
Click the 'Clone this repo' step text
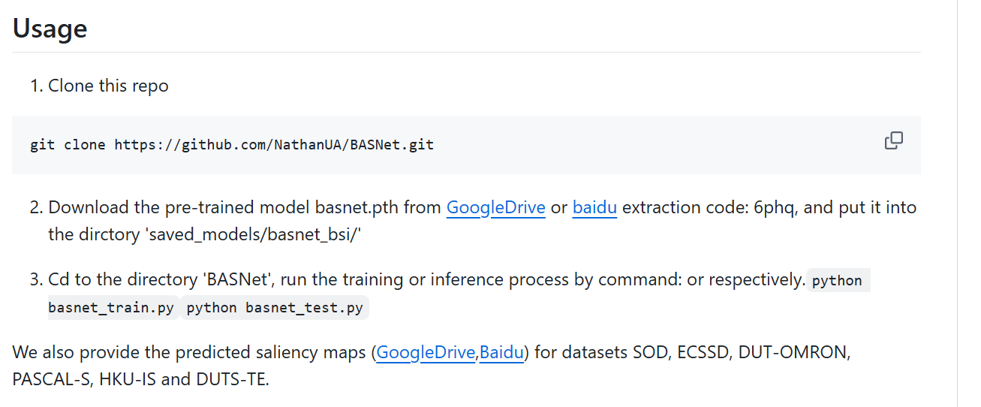[108, 86]
